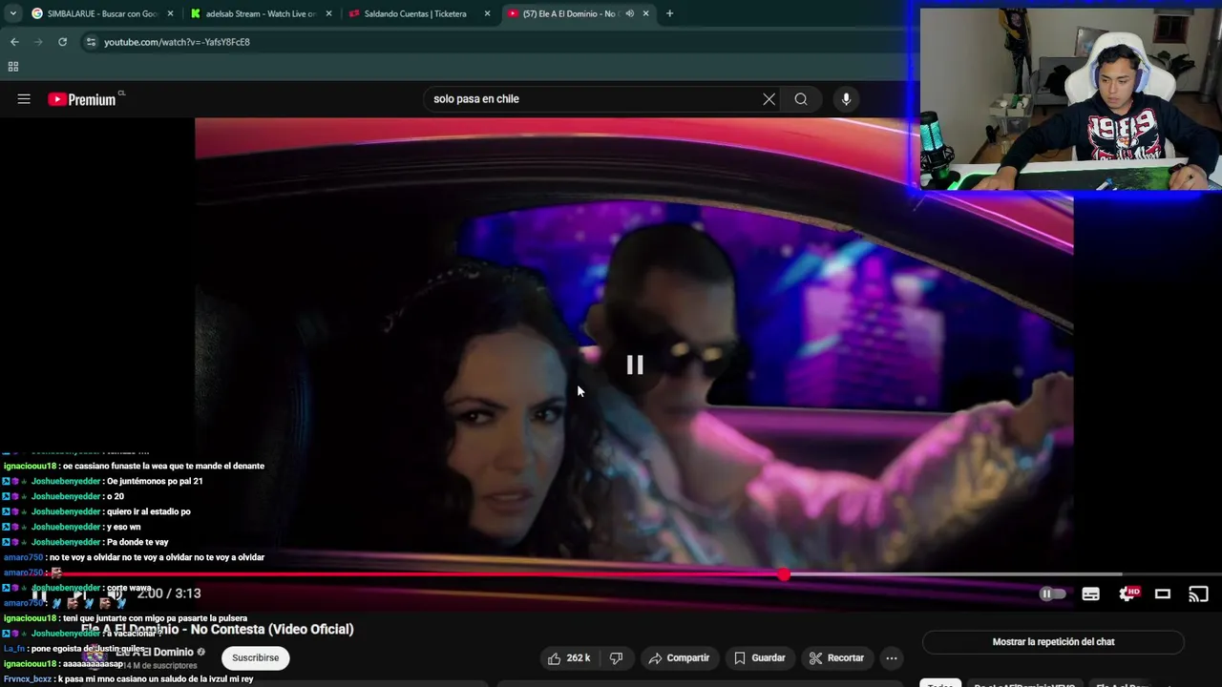Click the Suscribirse button

[255, 658]
